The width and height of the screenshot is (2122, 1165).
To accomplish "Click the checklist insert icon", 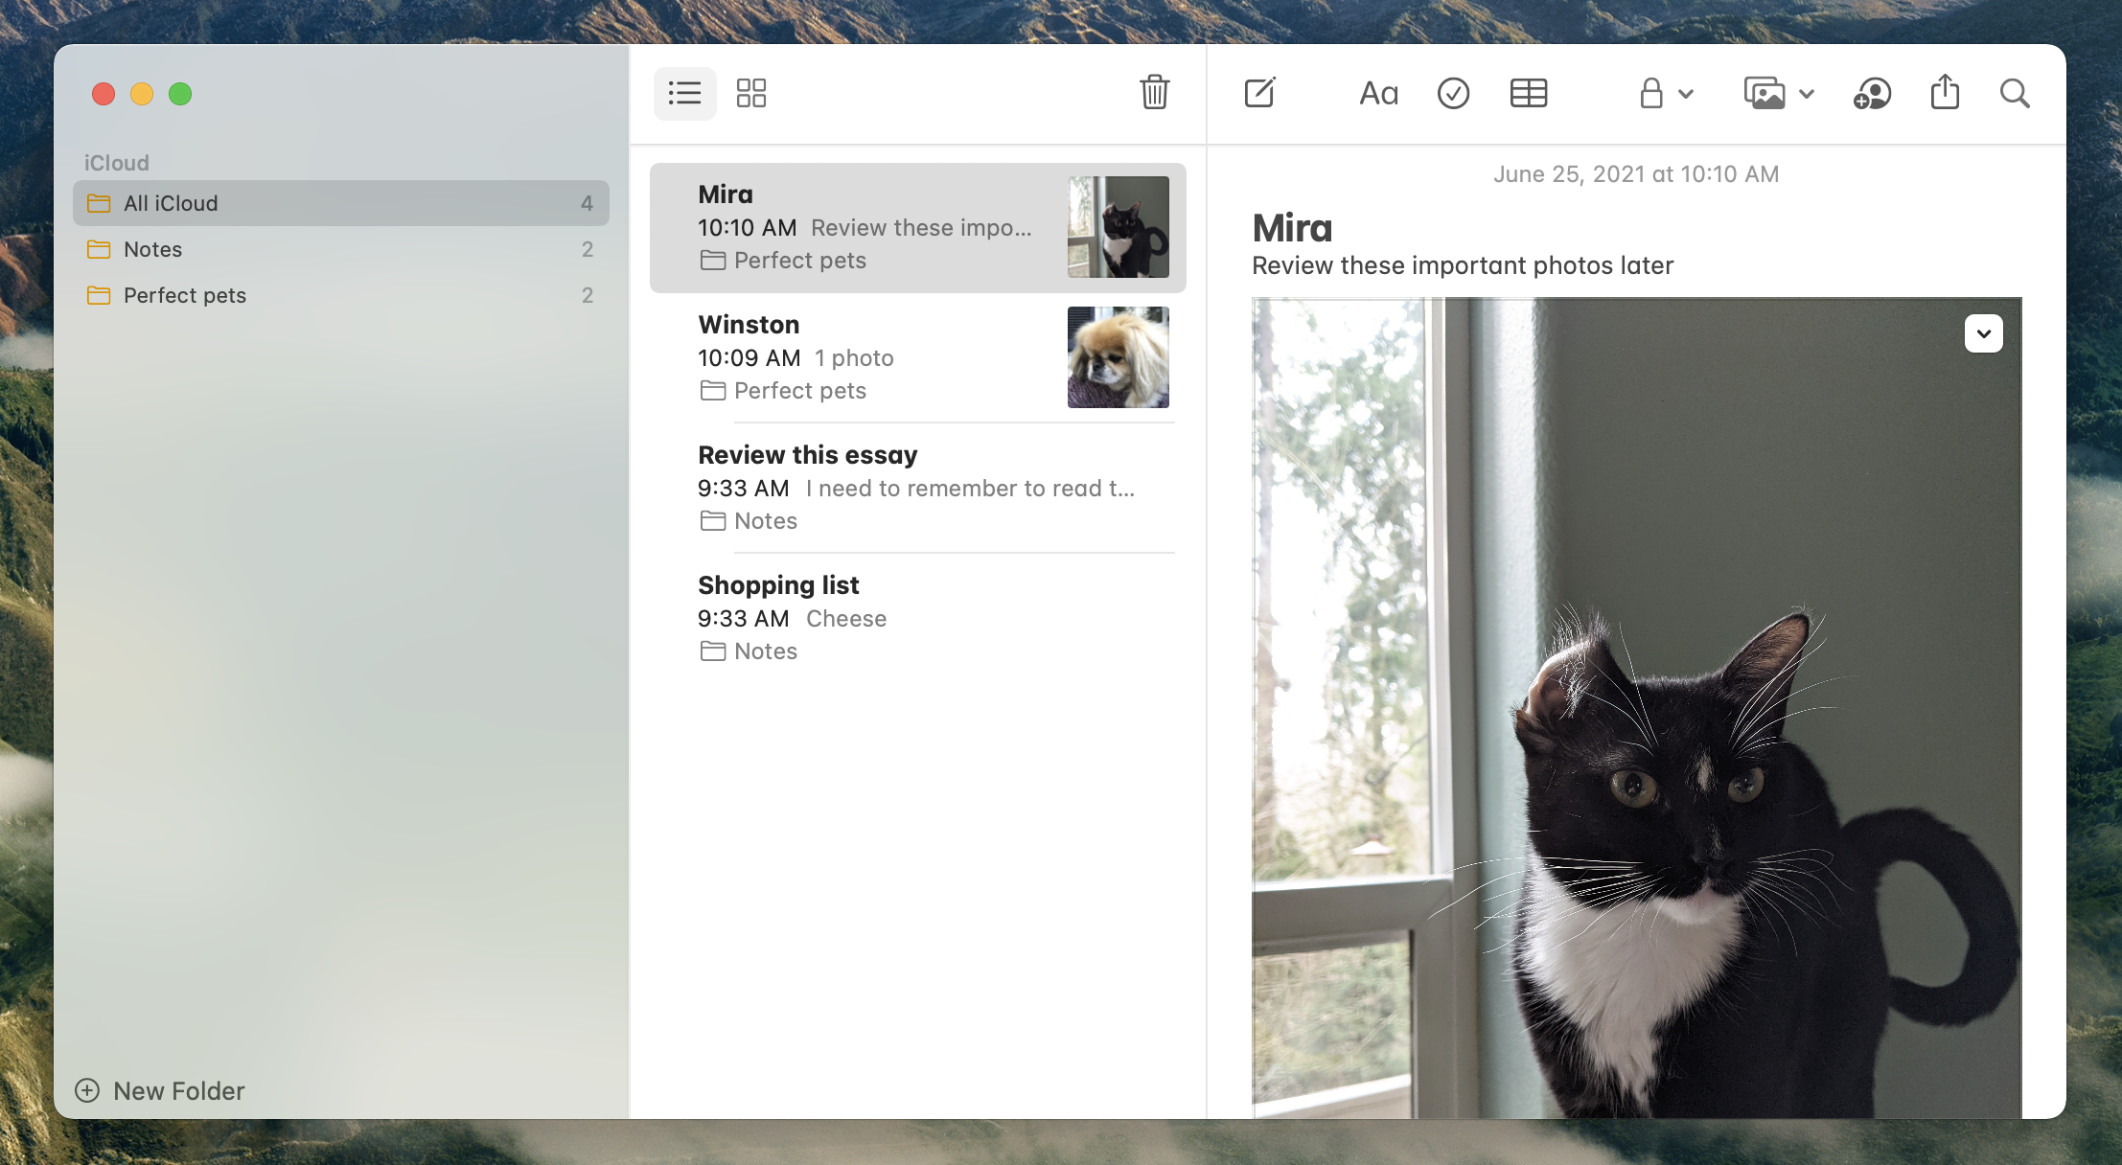I will tap(1452, 92).
